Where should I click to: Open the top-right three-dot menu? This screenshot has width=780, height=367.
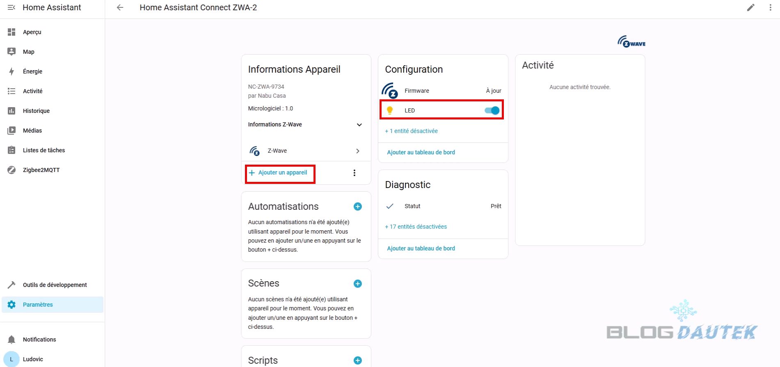[770, 7]
